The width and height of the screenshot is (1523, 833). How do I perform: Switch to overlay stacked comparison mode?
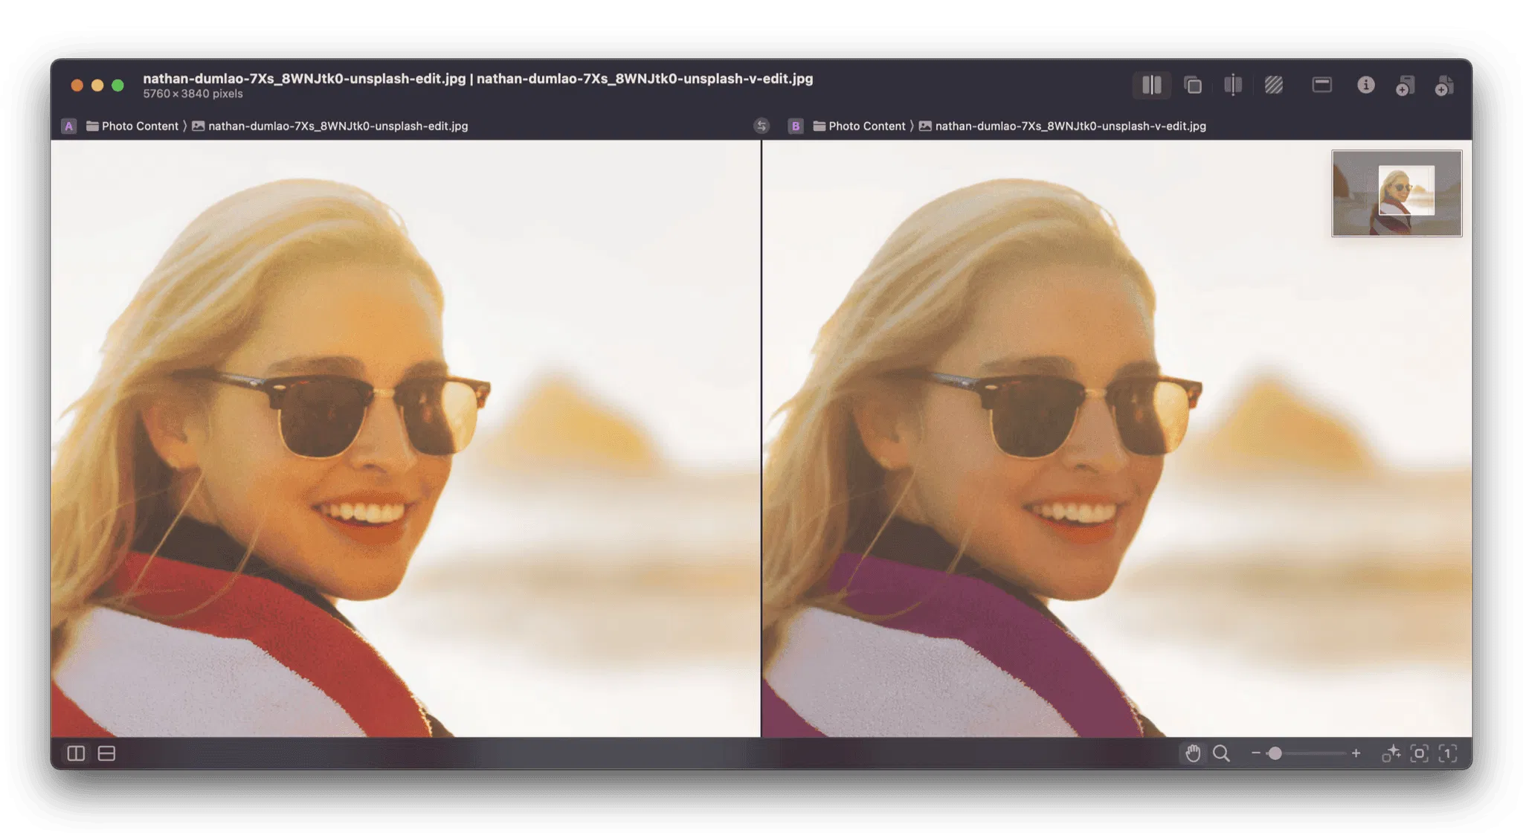1193,86
